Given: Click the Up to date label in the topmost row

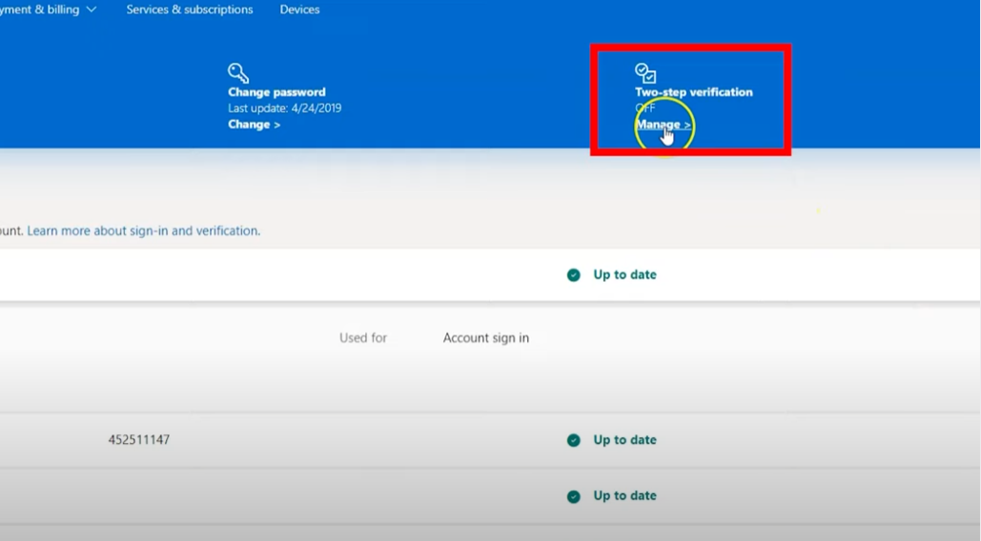Looking at the screenshot, I should [x=624, y=275].
